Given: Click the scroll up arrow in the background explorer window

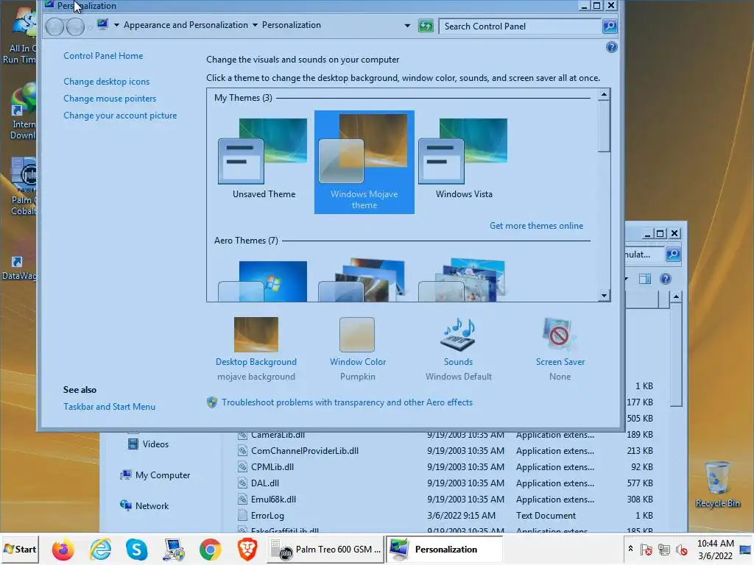Looking at the screenshot, I should [x=676, y=297].
